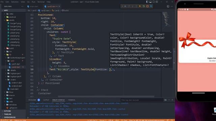The height and width of the screenshot is (121, 216).
Task: Click the editor horizontal scrollbar
Action: (x=106, y=96)
